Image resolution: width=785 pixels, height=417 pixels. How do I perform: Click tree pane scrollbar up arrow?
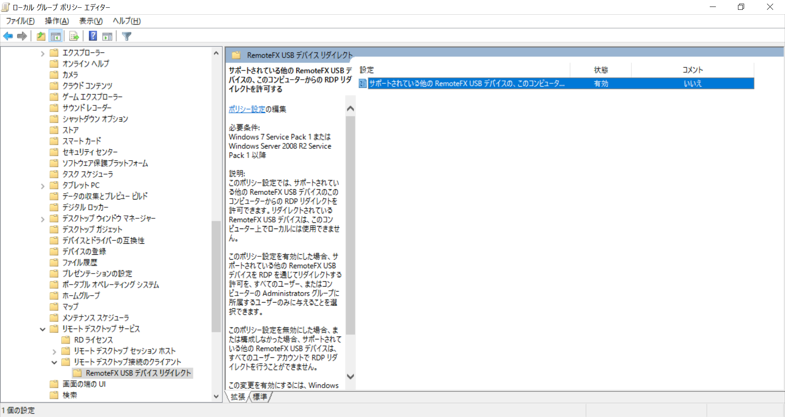216,53
